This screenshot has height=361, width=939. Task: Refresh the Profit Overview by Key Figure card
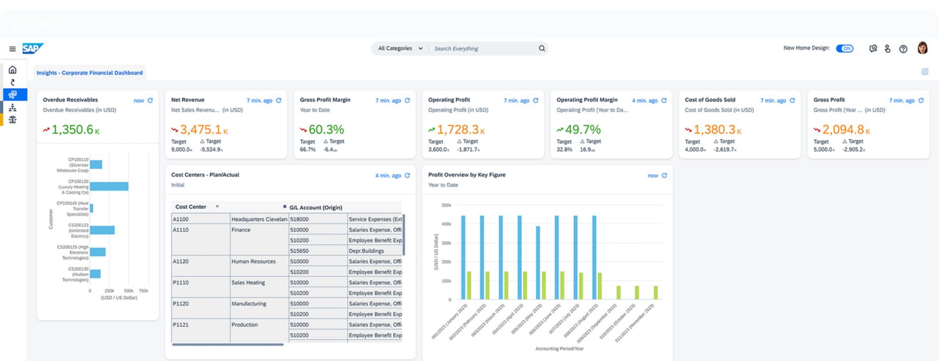pyautogui.click(x=664, y=175)
